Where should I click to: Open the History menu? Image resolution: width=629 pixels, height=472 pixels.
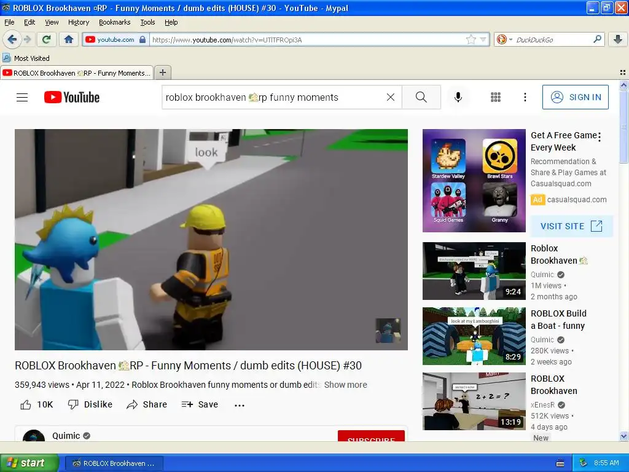78,23
